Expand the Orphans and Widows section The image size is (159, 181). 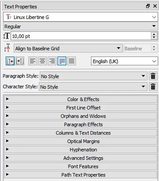tap(80, 116)
